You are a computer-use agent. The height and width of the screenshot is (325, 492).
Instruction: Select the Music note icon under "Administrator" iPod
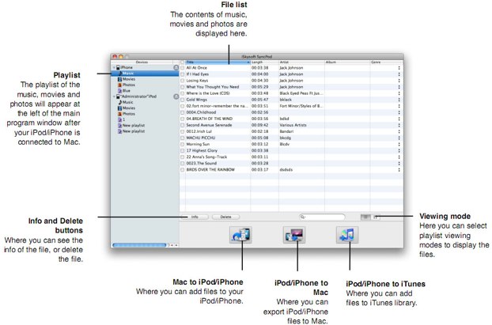tap(120, 102)
